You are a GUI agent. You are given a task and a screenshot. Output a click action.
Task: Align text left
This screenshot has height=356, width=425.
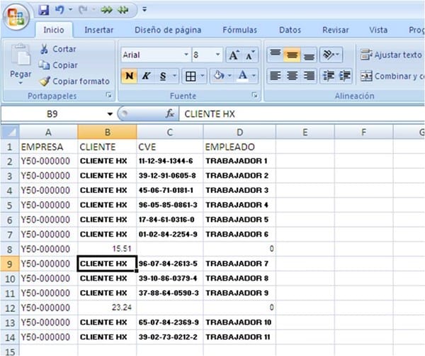click(x=276, y=76)
